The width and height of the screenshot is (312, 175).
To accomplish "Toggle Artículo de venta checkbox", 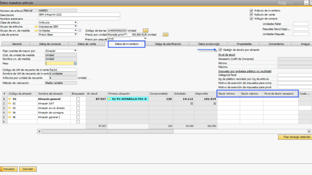I will click(x=251, y=15).
